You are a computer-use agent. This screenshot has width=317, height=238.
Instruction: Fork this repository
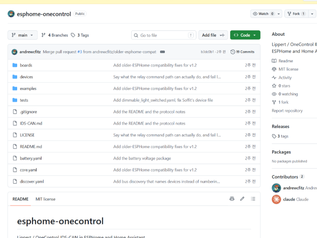coord(296,14)
